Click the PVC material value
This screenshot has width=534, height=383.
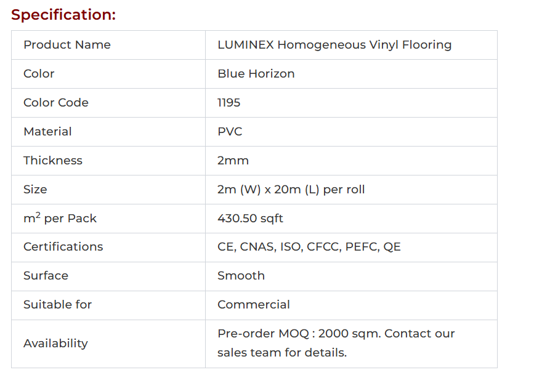(230, 132)
